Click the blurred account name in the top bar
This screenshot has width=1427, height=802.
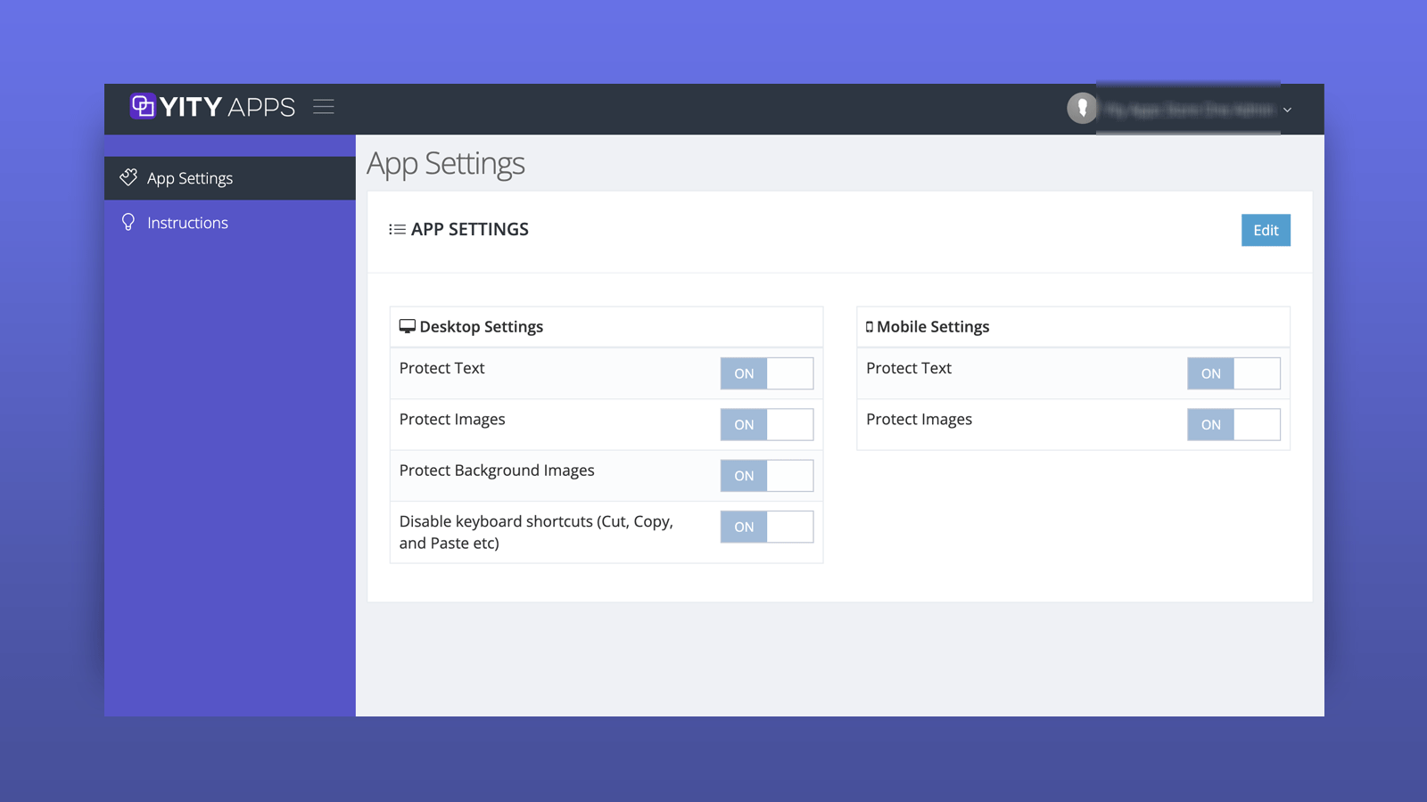pos(1186,110)
